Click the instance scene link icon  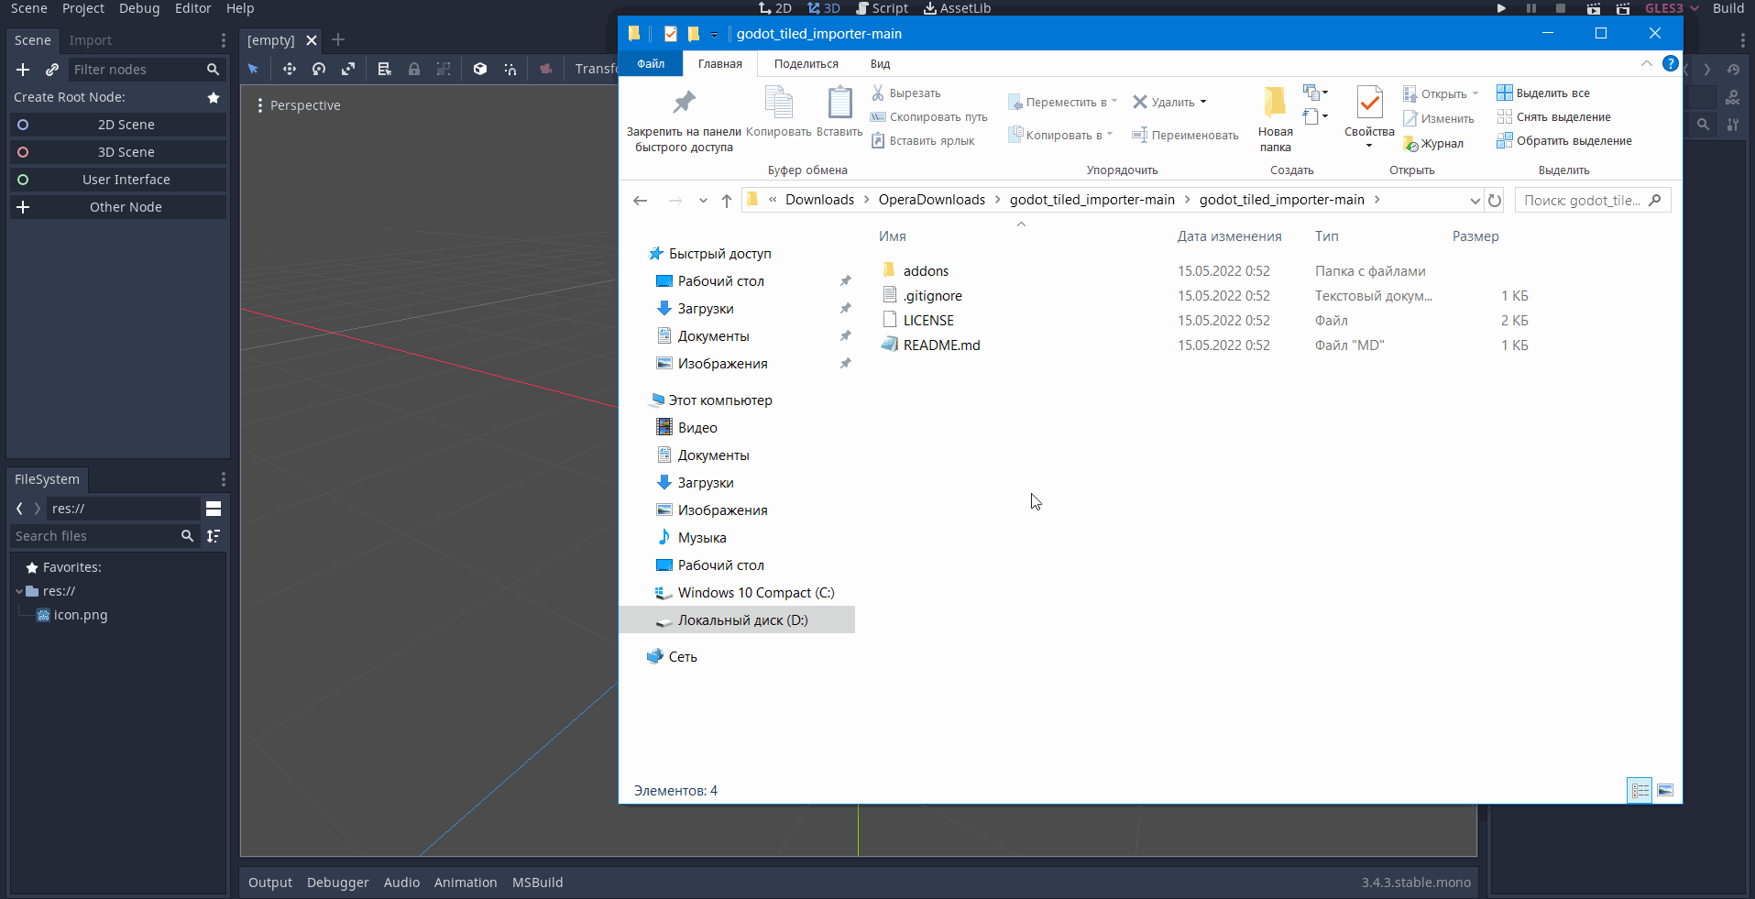[52, 70]
